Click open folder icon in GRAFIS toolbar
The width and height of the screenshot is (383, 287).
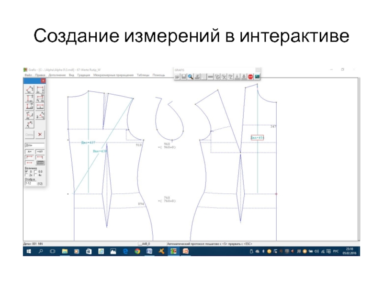coord(177,77)
